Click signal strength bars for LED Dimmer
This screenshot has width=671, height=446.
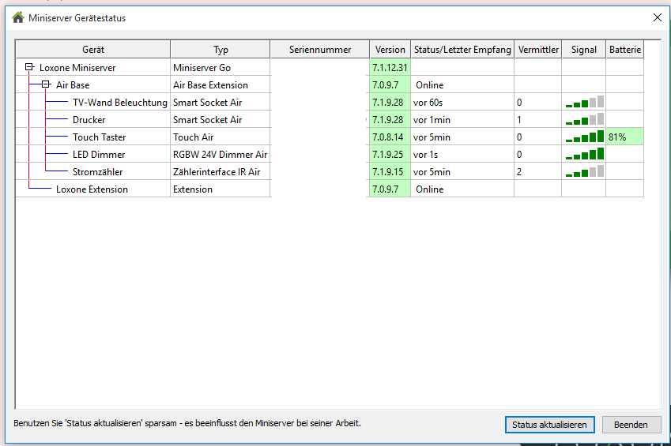[584, 154]
